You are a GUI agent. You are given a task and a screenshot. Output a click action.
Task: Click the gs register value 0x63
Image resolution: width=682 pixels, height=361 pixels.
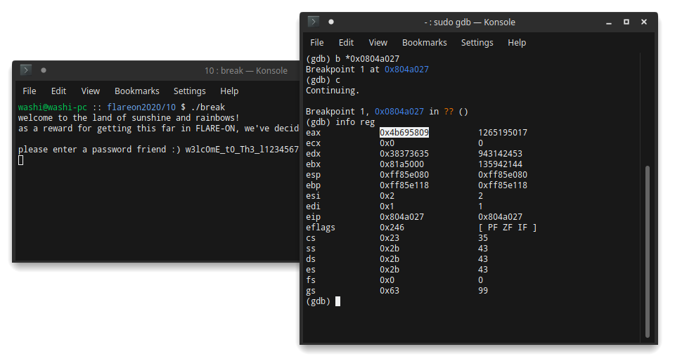(x=390, y=290)
